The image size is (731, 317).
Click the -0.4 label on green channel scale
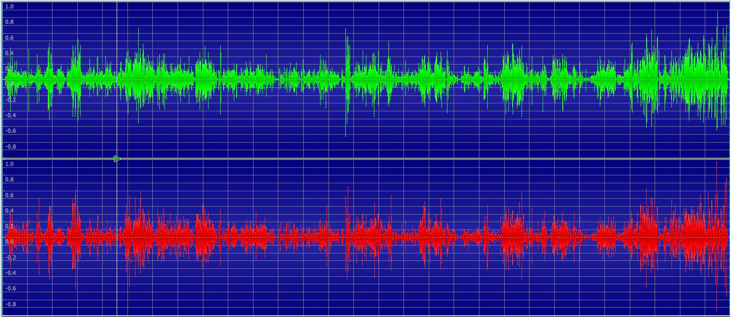pyautogui.click(x=10, y=115)
